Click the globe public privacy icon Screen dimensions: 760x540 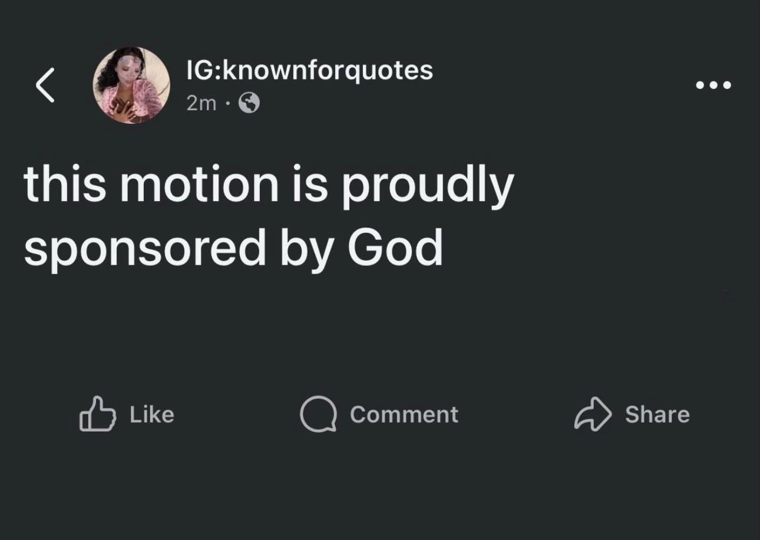click(x=249, y=104)
